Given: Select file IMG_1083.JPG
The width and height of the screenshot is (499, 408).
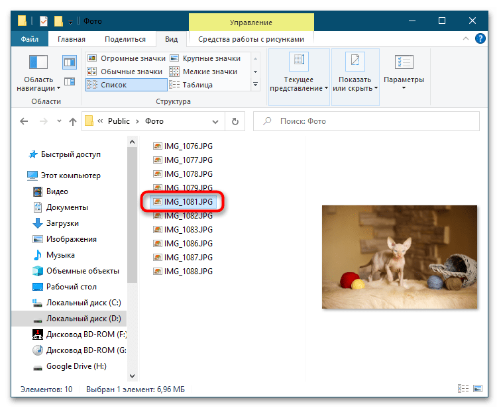Looking at the screenshot, I should coord(183,230).
